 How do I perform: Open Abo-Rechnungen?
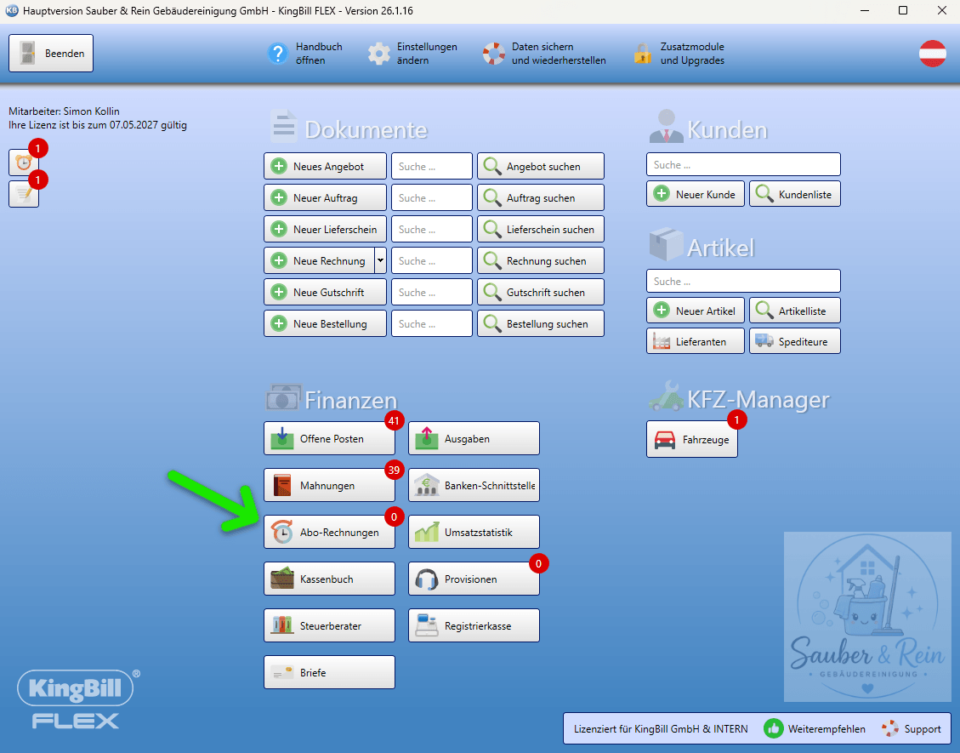[x=329, y=532]
